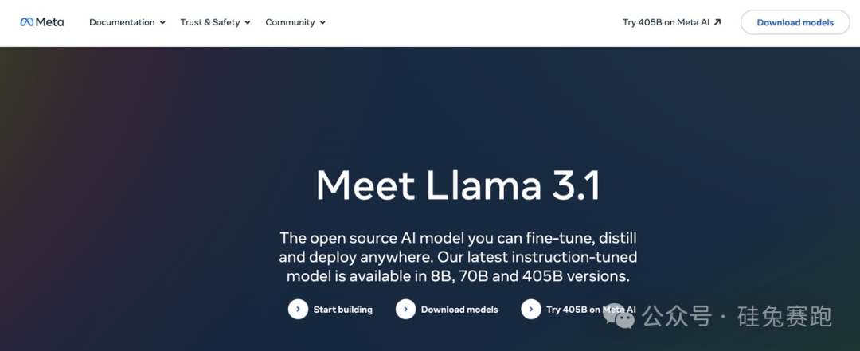Click the Meet Llama 3.1 headline
The width and height of the screenshot is (860, 351).
pos(458,185)
